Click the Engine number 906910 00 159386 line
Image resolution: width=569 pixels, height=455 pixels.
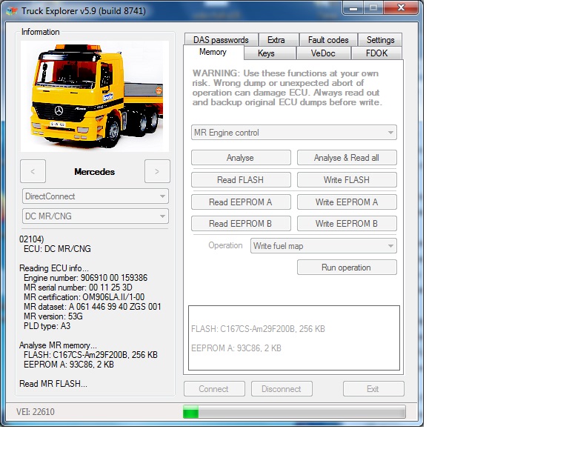tap(86, 278)
